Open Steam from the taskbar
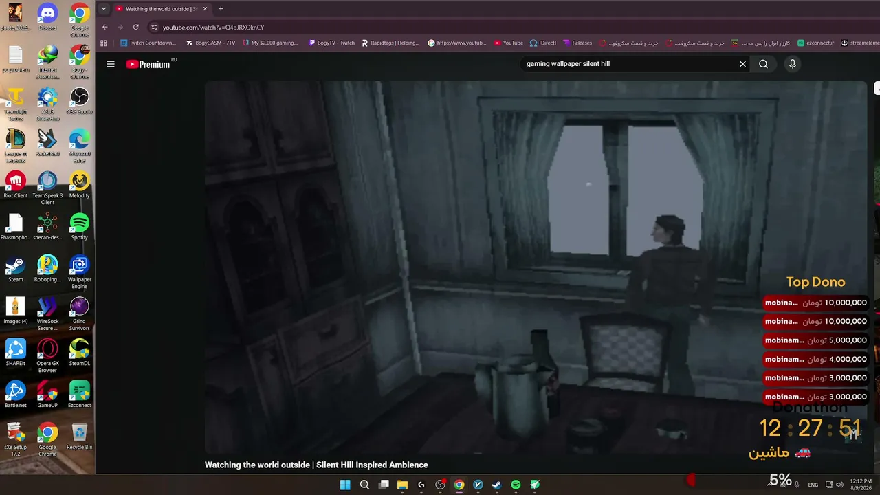This screenshot has width=880, height=495. pyautogui.click(x=497, y=485)
